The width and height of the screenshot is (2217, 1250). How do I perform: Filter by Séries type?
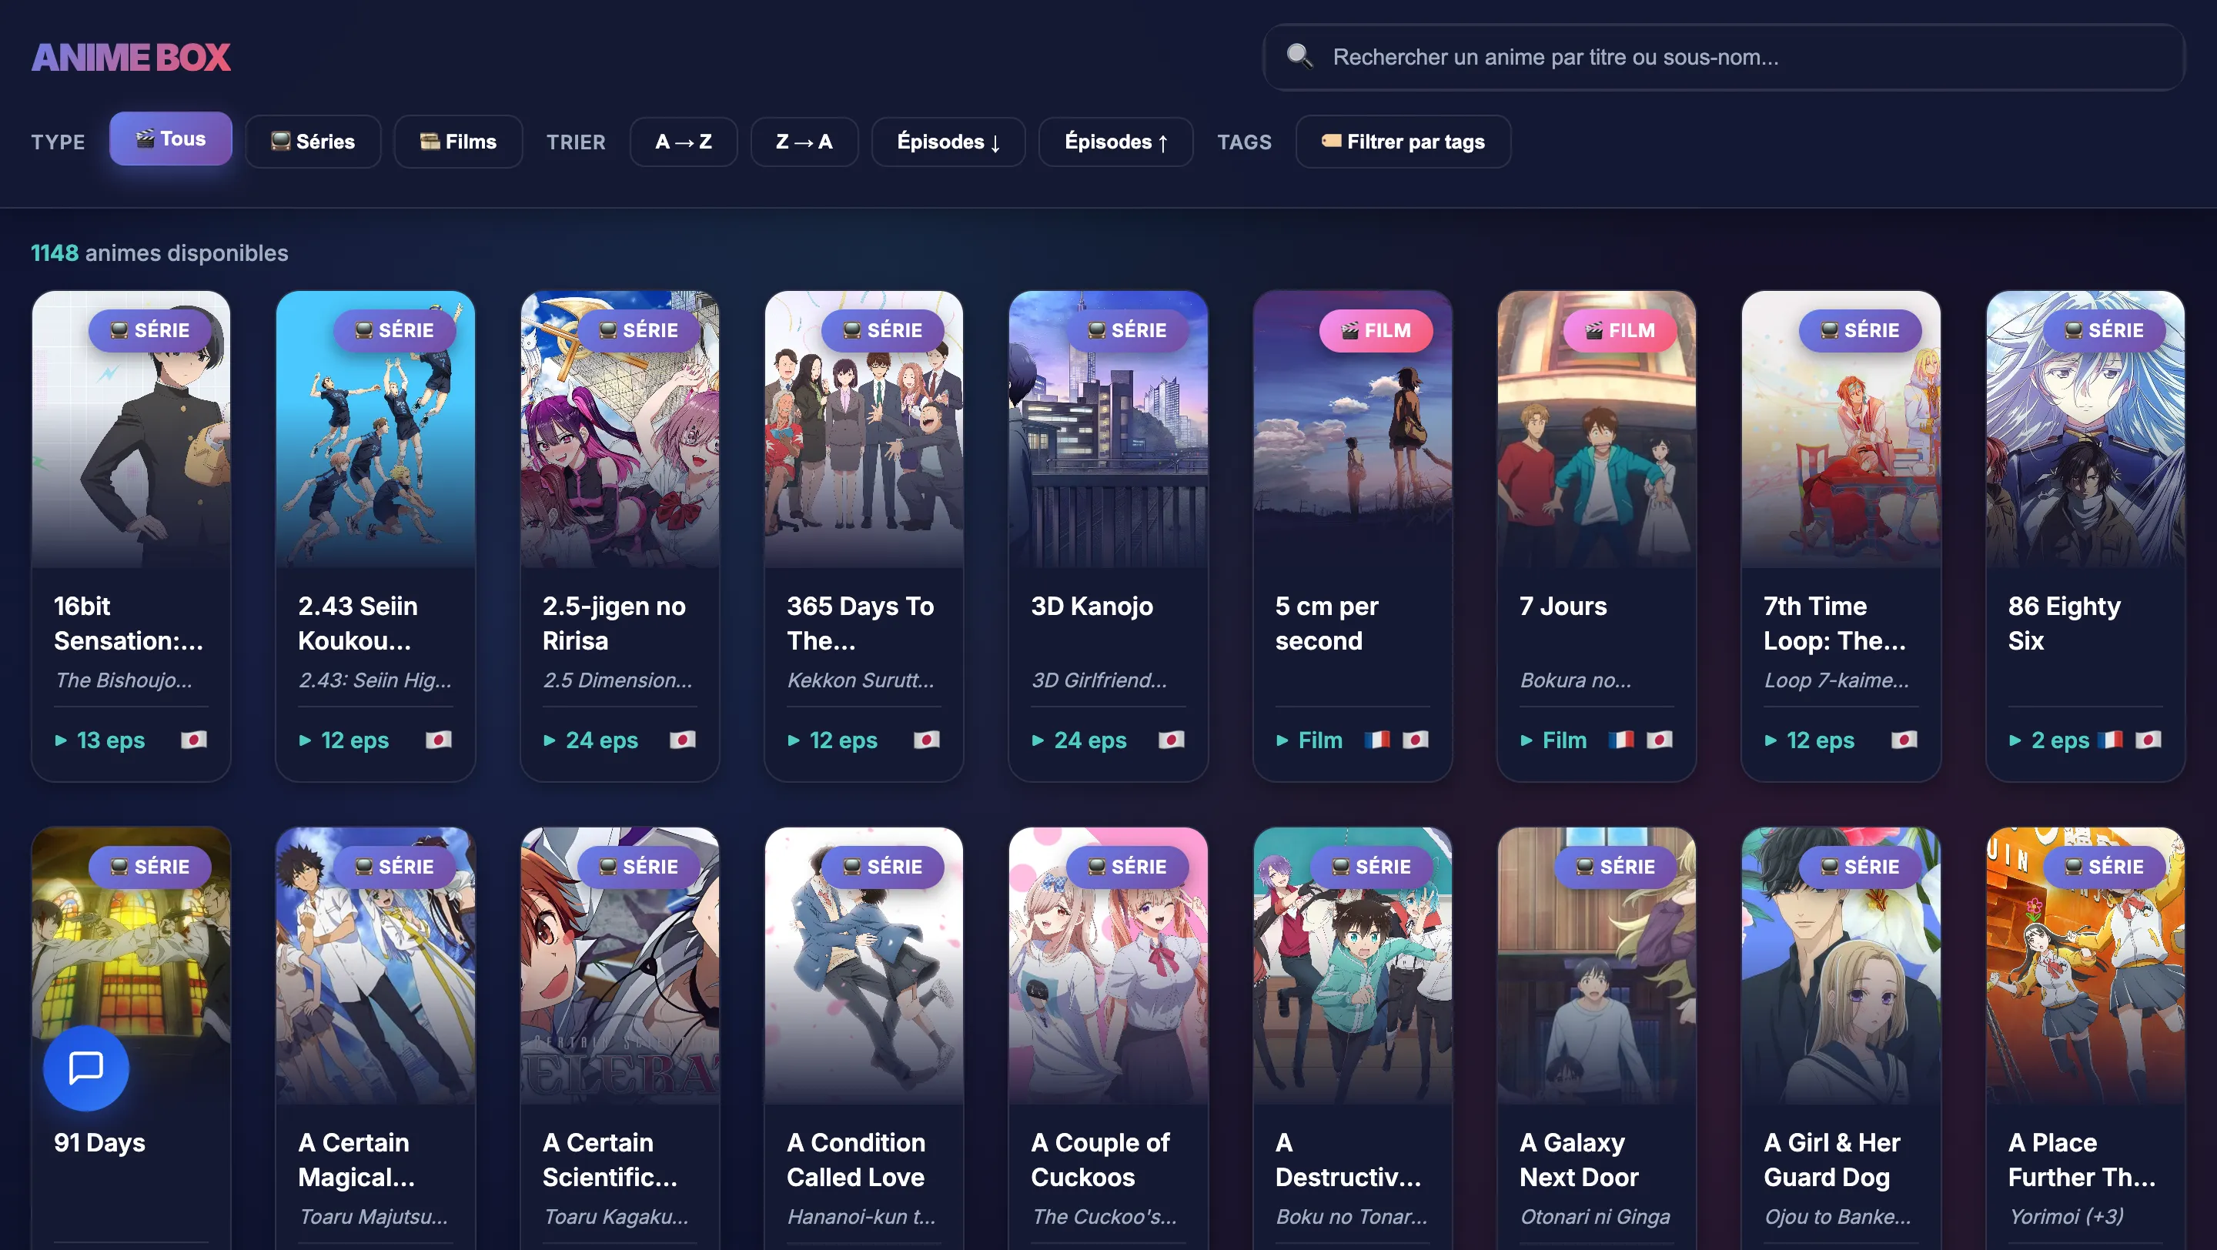coord(313,141)
